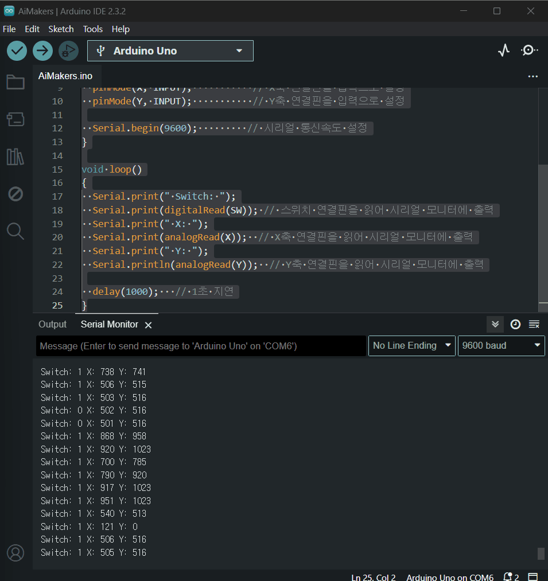
Task: Open Serial Monitor magnifier icon in toolbar
Action: pyautogui.click(x=529, y=50)
